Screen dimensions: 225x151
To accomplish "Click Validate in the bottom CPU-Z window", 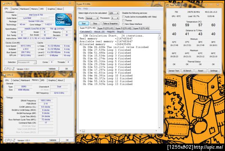I will (52, 140).
